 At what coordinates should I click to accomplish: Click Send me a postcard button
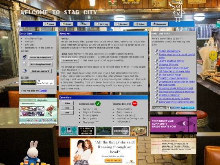click(41, 71)
